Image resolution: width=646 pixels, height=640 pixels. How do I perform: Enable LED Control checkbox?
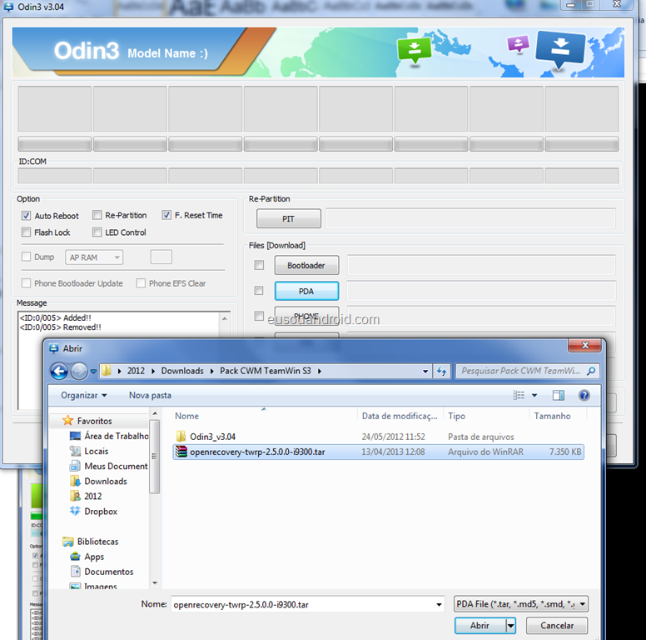tap(97, 232)
